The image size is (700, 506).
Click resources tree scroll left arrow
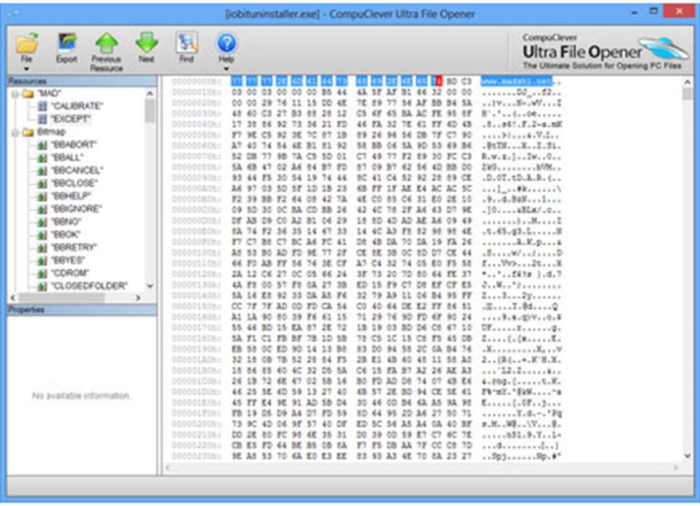click(x=13, y=297)
